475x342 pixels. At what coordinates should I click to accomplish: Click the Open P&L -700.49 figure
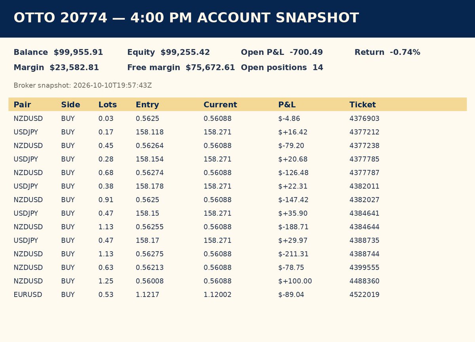tap(282, 52)
